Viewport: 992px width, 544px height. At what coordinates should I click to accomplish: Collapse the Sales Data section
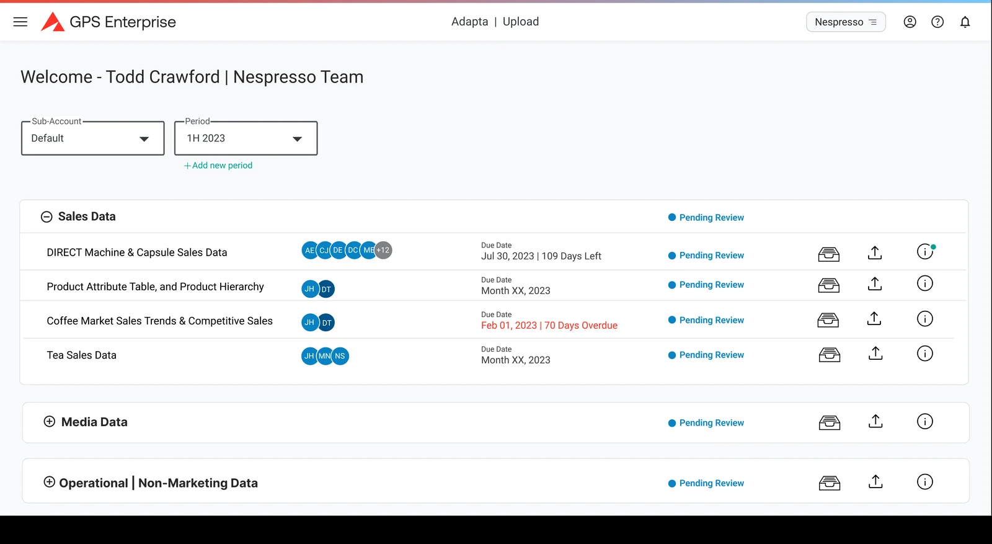pyautogui.click(x=46, y=216)
